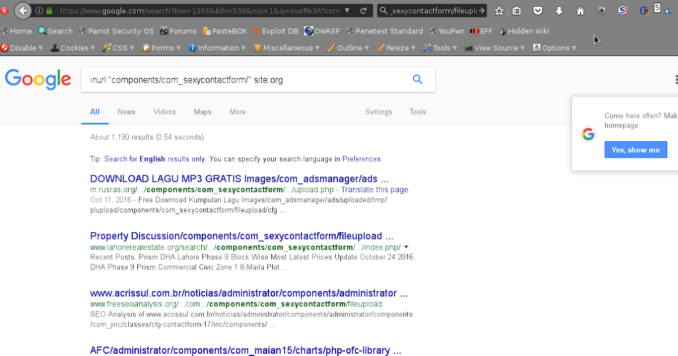The width and height of the screenshot is (678, 356).
Task: Open the Search bookmark
Action: coord(55,31)
